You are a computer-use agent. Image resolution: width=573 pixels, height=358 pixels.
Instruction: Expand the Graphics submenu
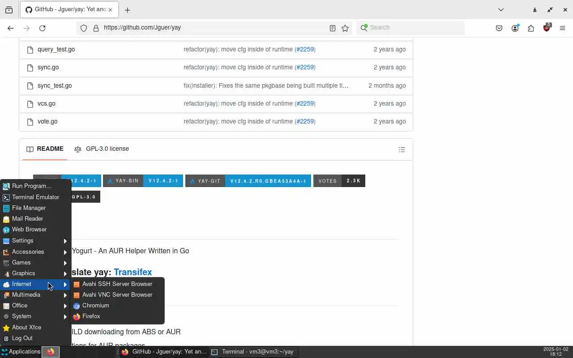click(x=36, y=273)
